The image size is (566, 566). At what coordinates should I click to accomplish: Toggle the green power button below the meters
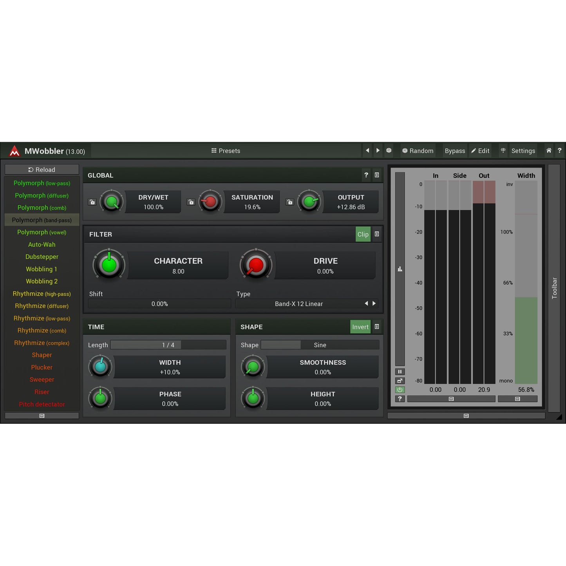point(400,389)
